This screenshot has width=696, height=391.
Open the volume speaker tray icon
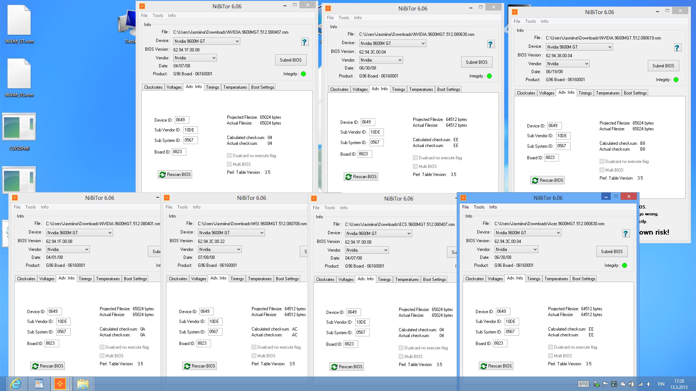click(649, 384)
